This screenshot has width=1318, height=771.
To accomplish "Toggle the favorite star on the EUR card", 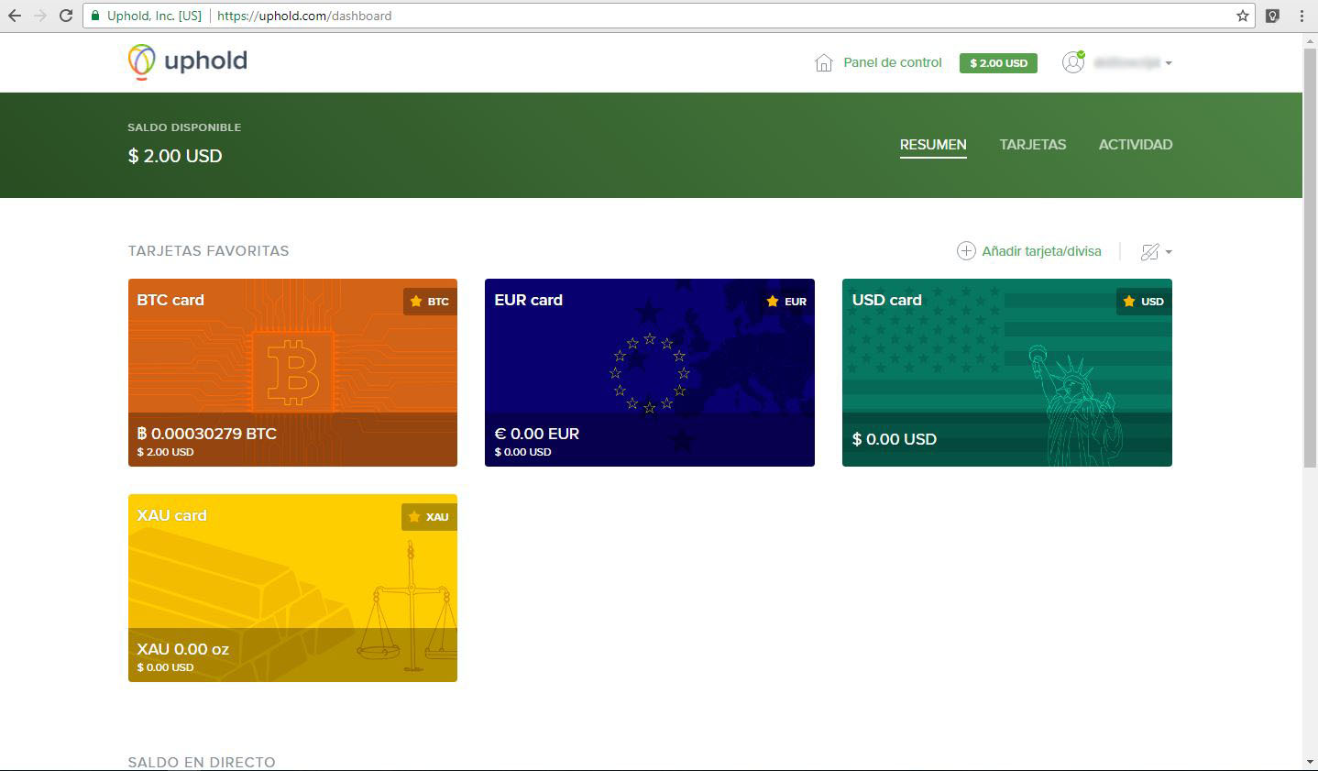I will (772, 301).
